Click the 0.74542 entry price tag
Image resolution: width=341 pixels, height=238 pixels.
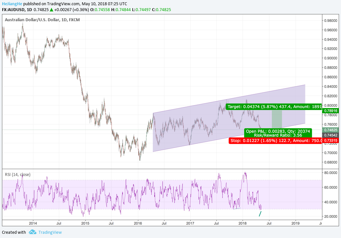331,135
